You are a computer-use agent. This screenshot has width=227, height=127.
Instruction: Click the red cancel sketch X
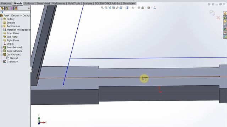tap(218, 18)
